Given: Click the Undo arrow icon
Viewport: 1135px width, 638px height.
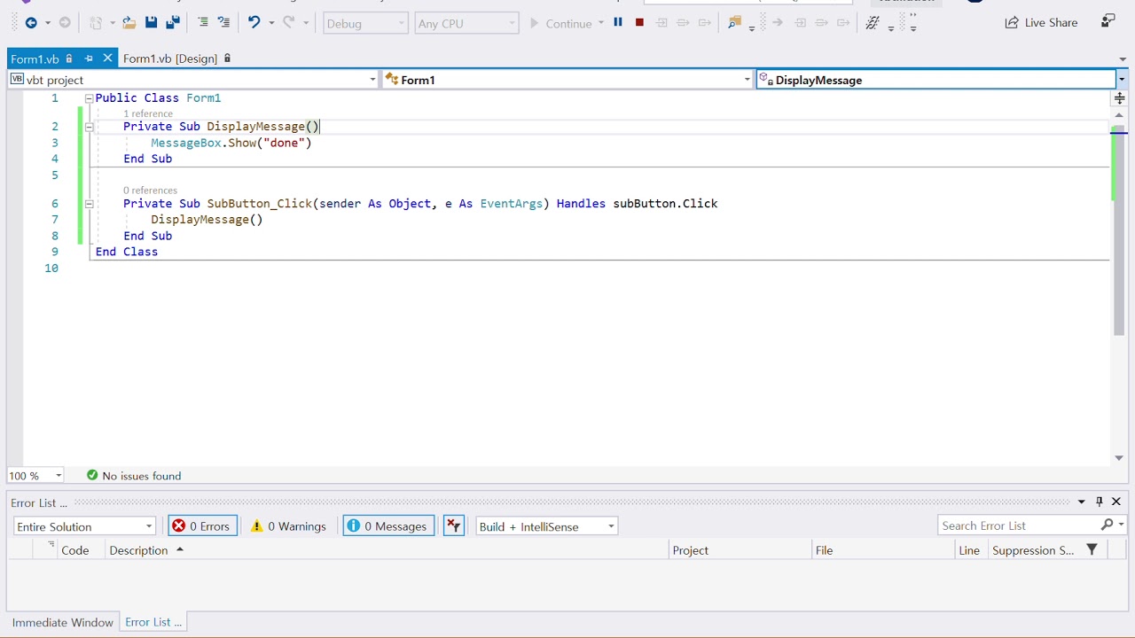Looking at the screenshot, I should [x=254, y=23].
